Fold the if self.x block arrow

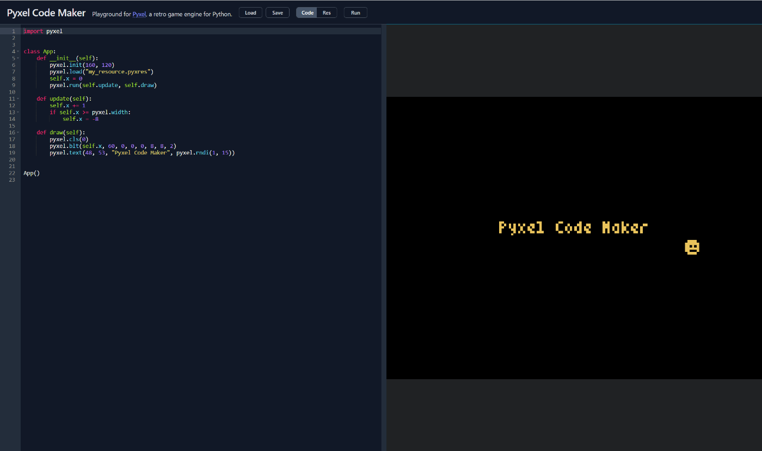click(18, 112)
